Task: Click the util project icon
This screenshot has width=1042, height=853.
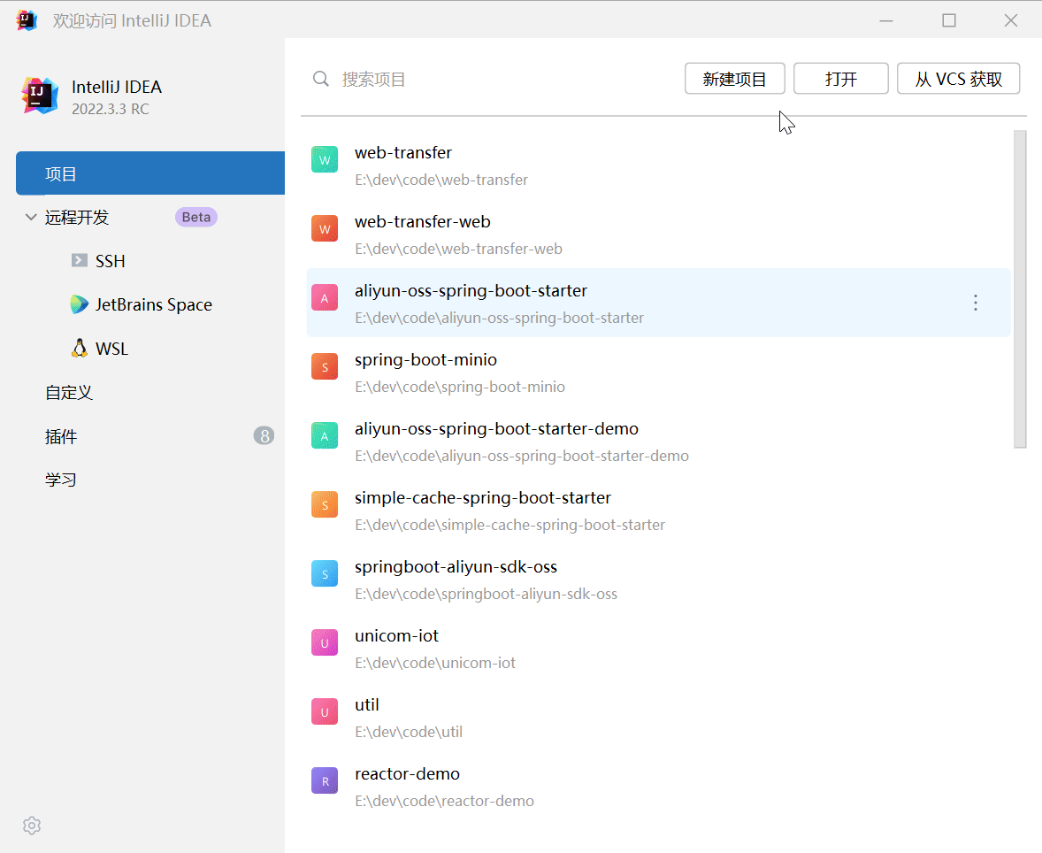Action: point(325,712)
